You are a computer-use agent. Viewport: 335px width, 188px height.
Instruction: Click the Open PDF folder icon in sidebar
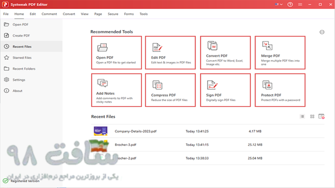tap(7, 24)
